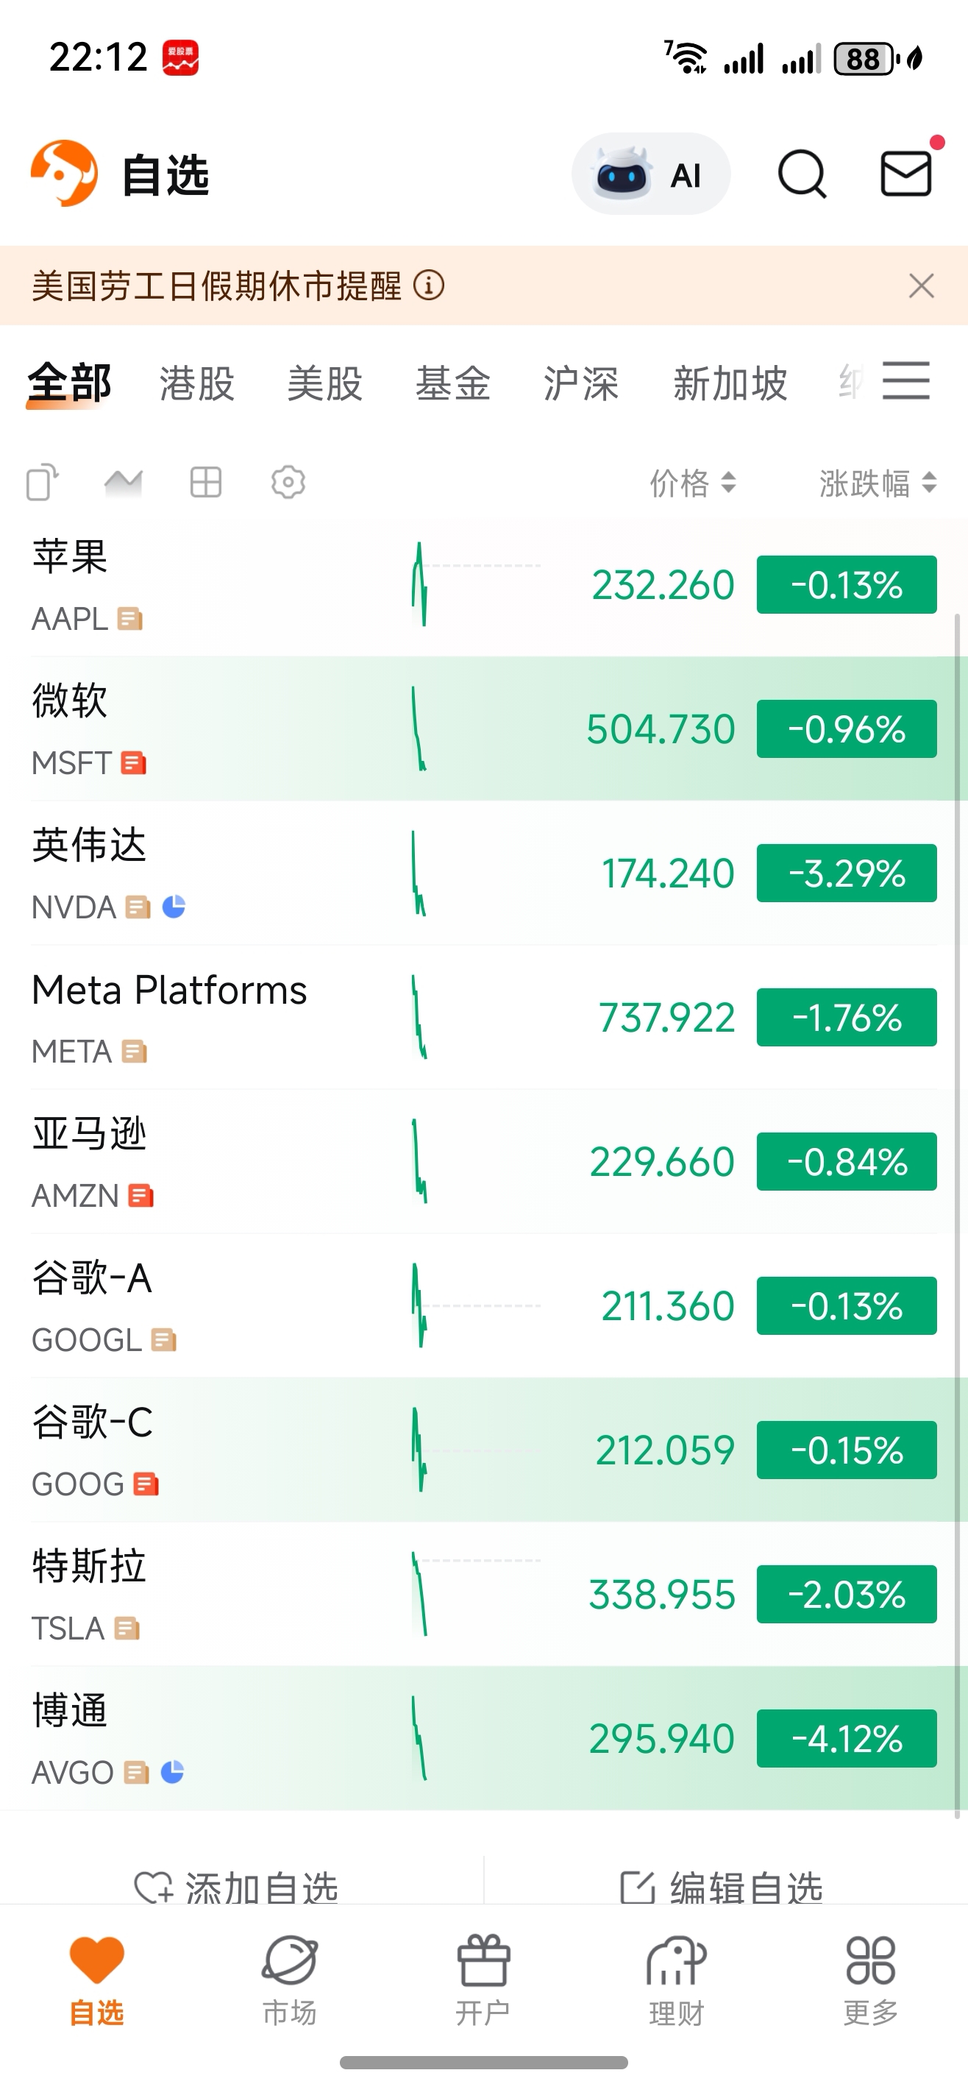Sort list by 涨跌幅 column arrows
Viewport: 968px width, 2084px height.
[x=878, y=483]
